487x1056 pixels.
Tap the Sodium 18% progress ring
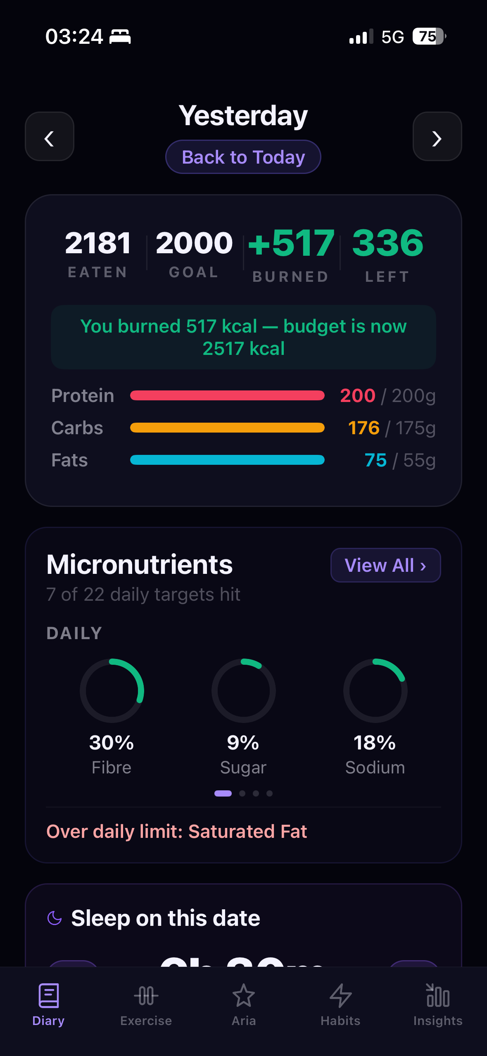coord(375,690)
